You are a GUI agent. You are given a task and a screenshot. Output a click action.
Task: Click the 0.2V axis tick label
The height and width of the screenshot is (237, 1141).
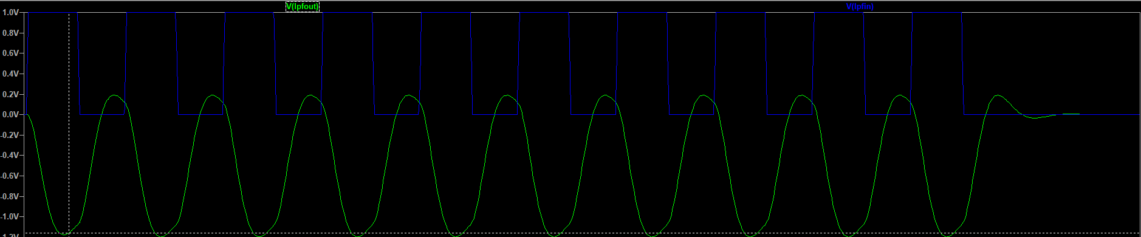(x=10, y=94)
